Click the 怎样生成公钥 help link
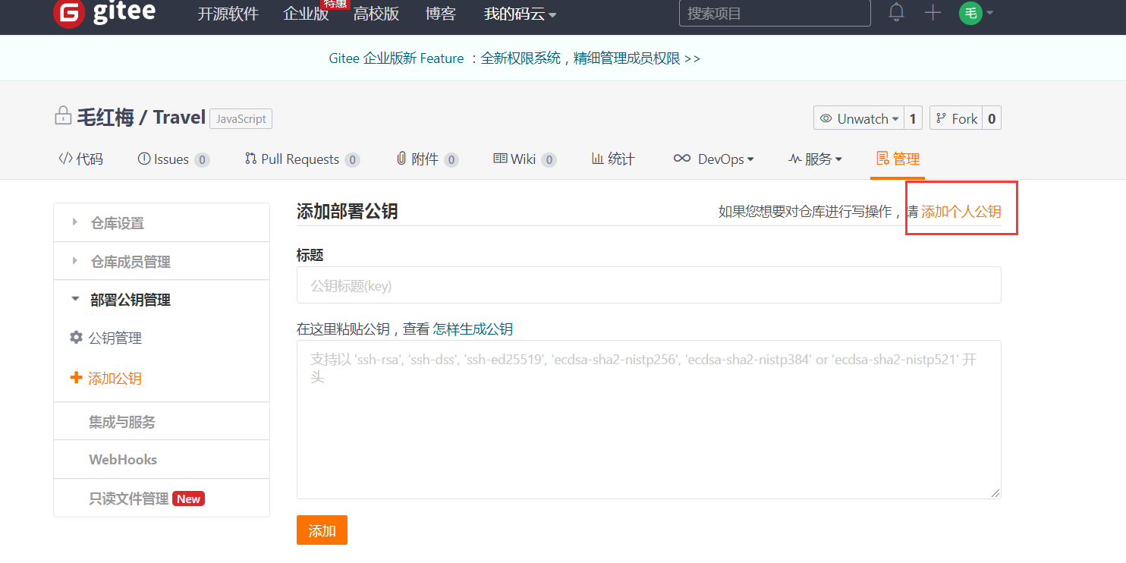 [473, 329]
